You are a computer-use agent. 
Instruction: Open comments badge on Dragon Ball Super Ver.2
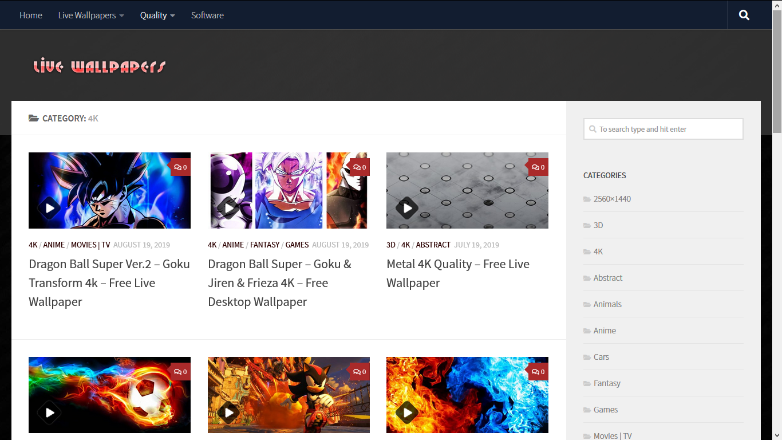181,167
